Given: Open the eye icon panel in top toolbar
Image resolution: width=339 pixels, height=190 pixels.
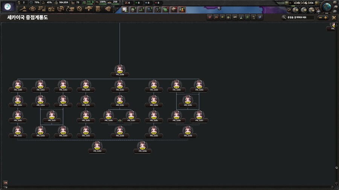Looking at the screenshot, I should (32, 9).
